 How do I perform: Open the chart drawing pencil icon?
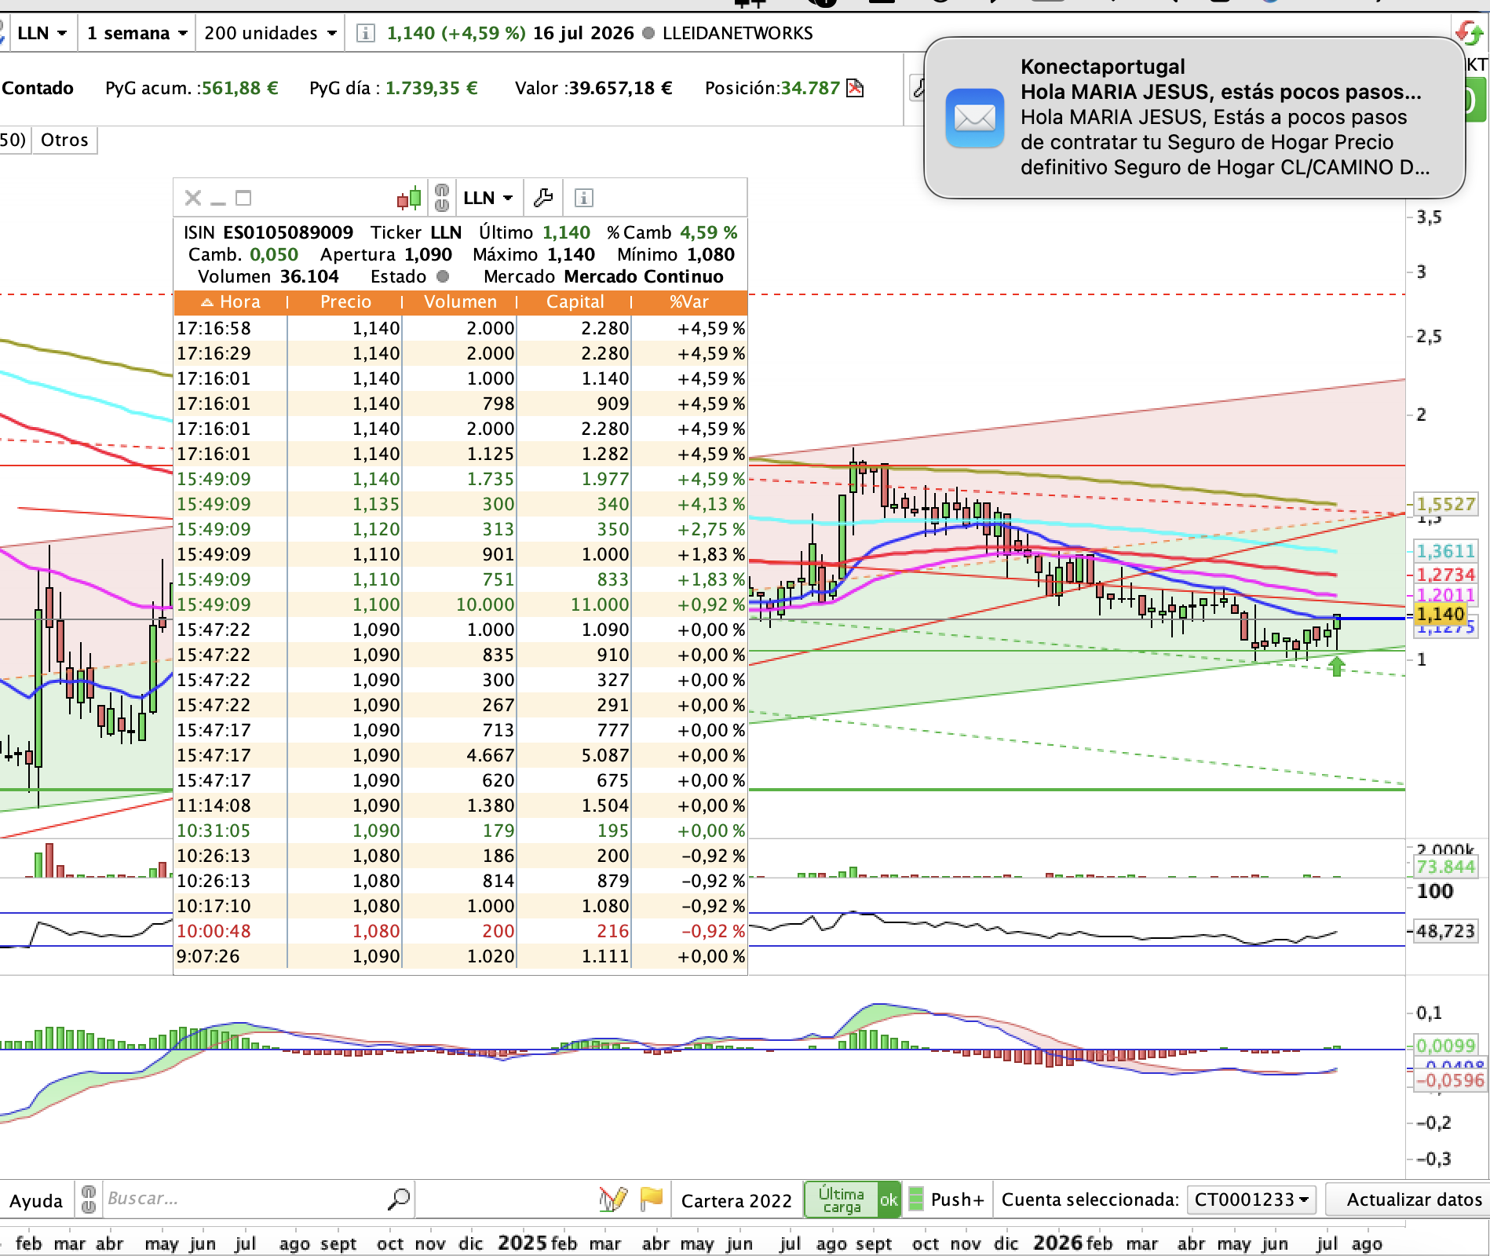pos(612,1199)
